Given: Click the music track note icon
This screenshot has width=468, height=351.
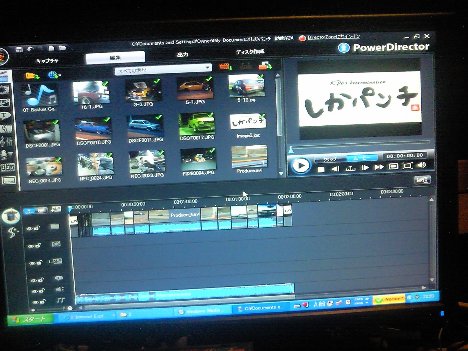Looking at the screenshot, I should 61,300.
